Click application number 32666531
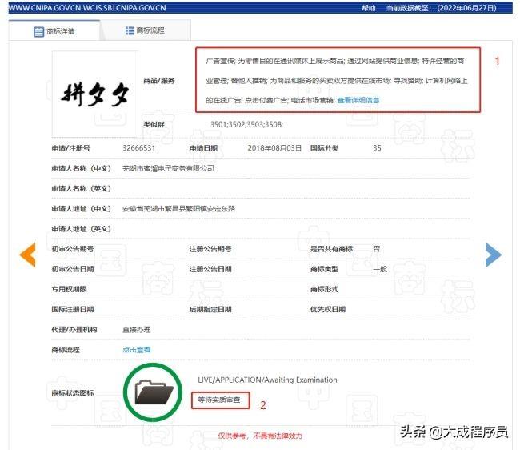This screenshot has width=520, height=450. (138, 148)
